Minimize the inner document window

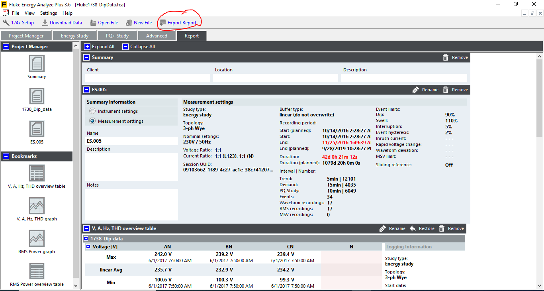[525, 13]
